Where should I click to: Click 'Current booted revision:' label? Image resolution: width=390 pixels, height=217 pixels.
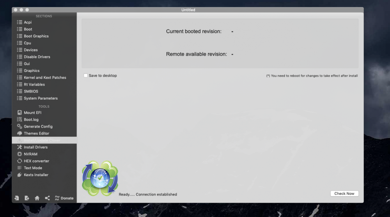pyautogui.click(x=193, y=31)
